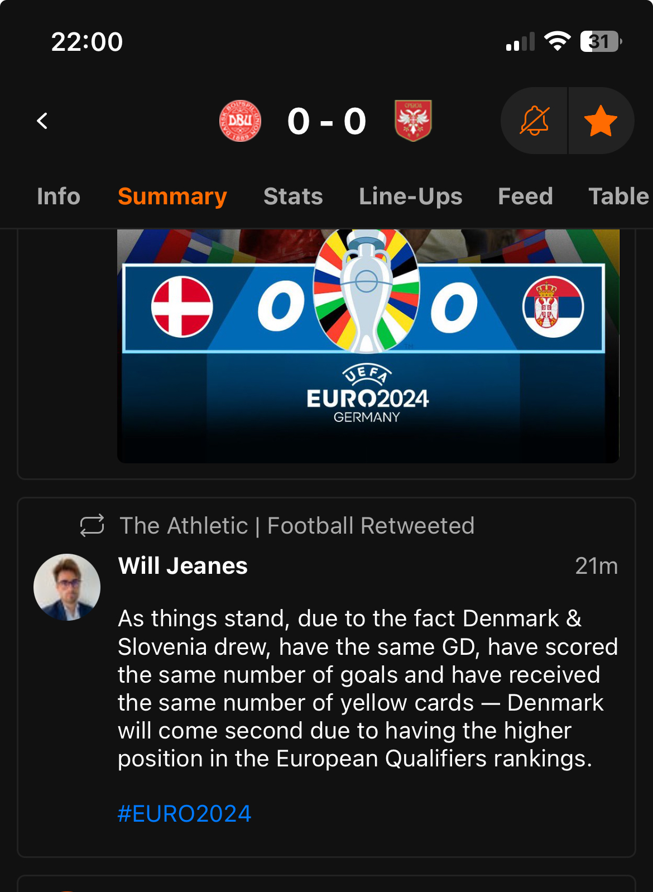Tap the 21m tweet timestamp

(x=597, y=566)
